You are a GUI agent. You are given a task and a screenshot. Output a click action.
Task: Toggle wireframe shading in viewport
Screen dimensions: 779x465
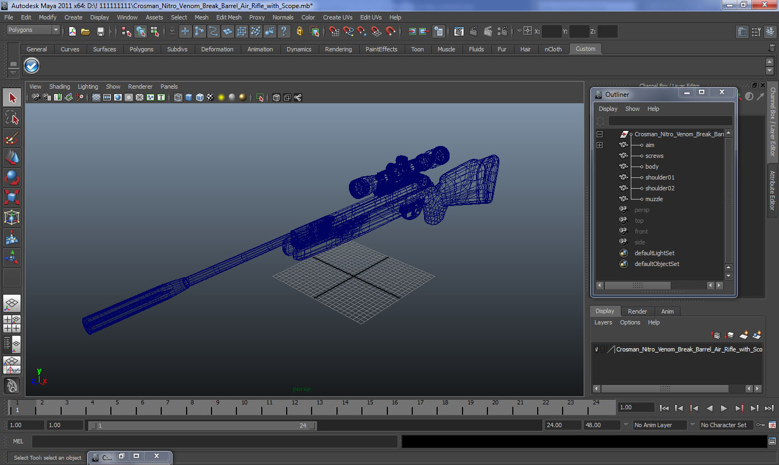(178, 97)
